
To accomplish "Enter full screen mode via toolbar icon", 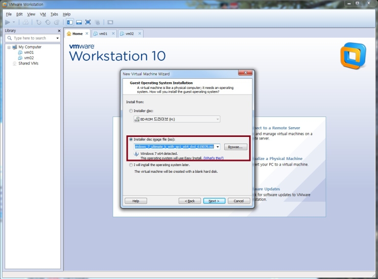I will click(88, 22).
